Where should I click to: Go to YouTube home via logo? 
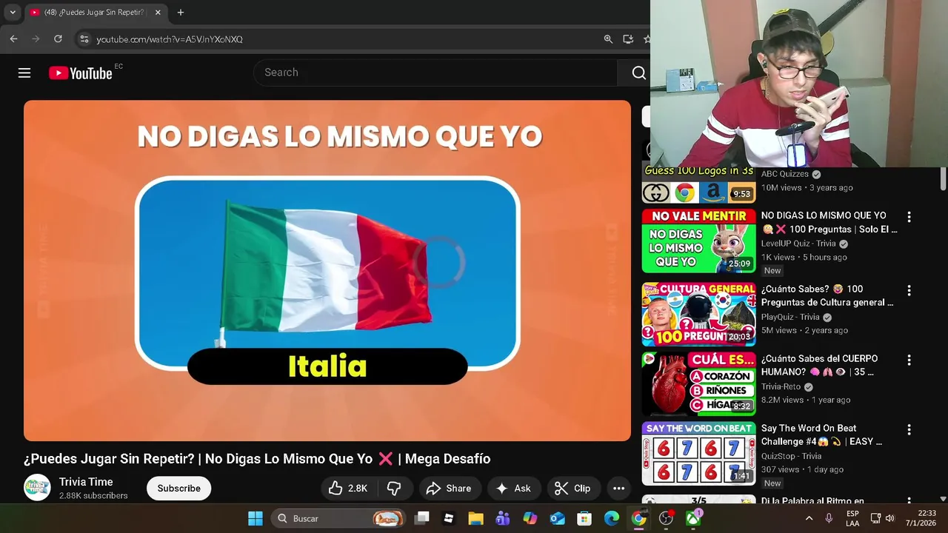click(81, 73)
